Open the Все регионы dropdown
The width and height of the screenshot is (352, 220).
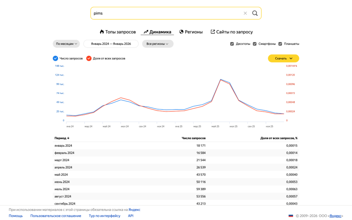point(158,43)
